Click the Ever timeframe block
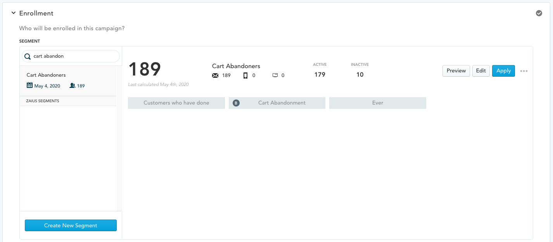553x242 pixels. 378,103
